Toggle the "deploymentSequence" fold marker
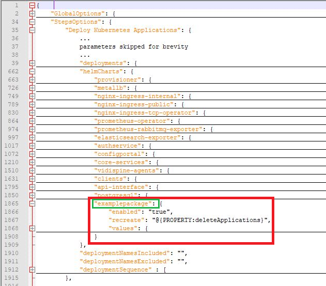The height and width of the screenshot is (286, 326). (32, 269)
